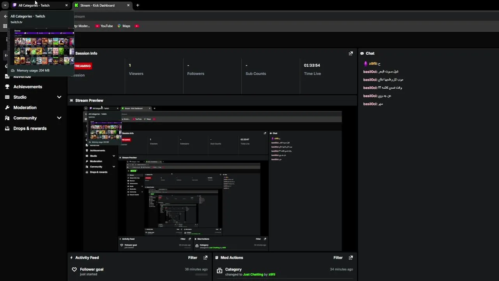Image resolution: width=499 pixels, height=281 pixels.
Task: Open Achievements in the sidebar
Action: click(28, 87)
